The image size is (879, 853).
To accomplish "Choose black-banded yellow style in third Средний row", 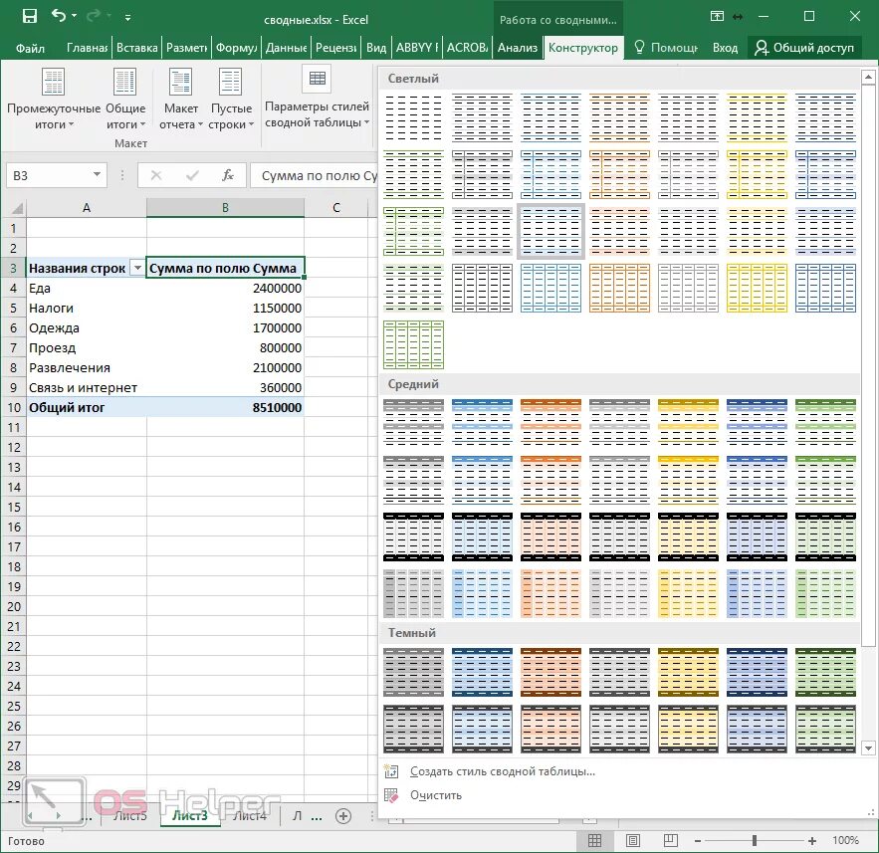I will click(x=689, y=536).
